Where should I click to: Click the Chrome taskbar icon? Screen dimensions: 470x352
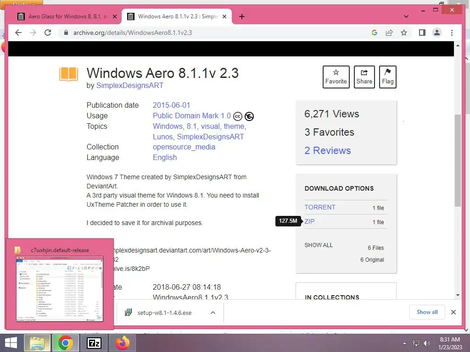coord(66,343)
